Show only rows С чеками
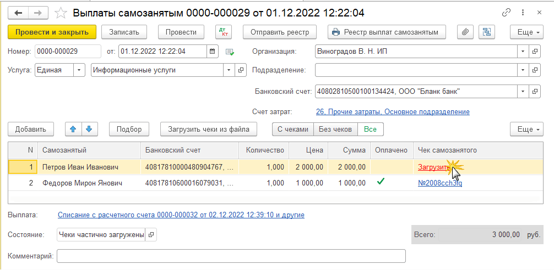554x270 pixels. tap(292, 129)
